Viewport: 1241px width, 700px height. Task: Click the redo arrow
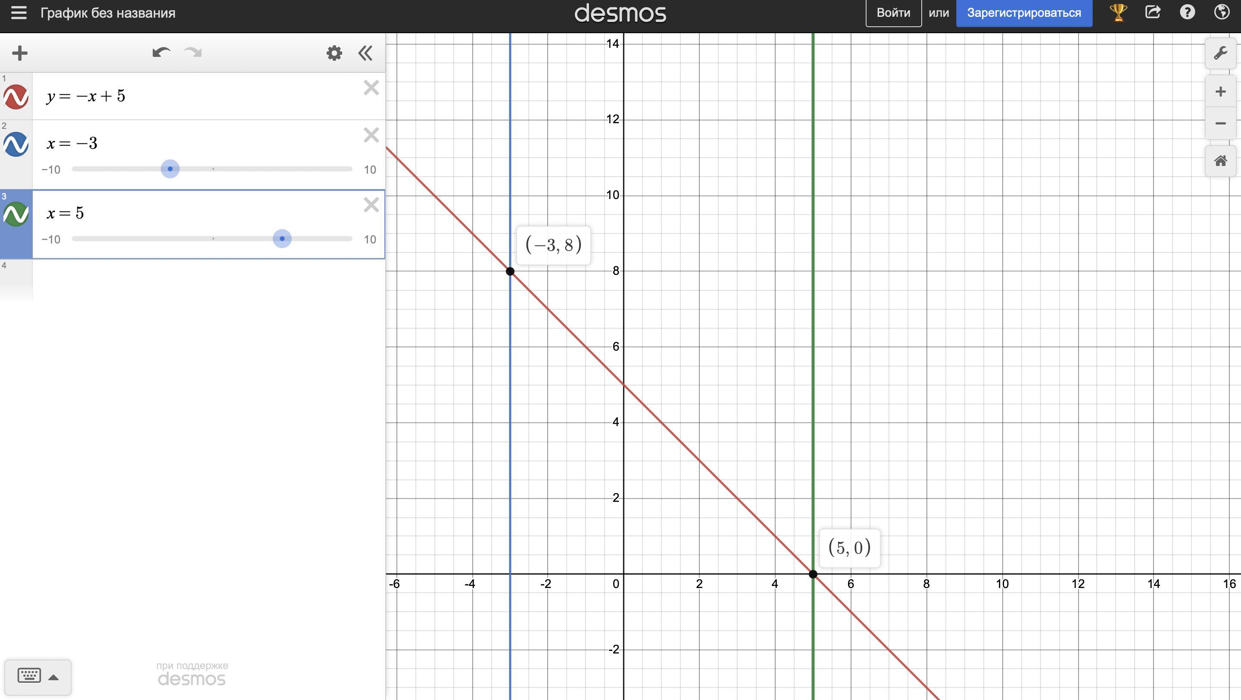(193, 53)
